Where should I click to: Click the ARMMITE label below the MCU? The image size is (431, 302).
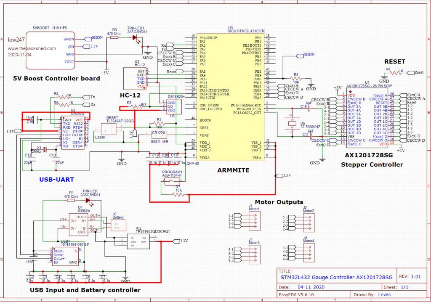coord(233,170)
